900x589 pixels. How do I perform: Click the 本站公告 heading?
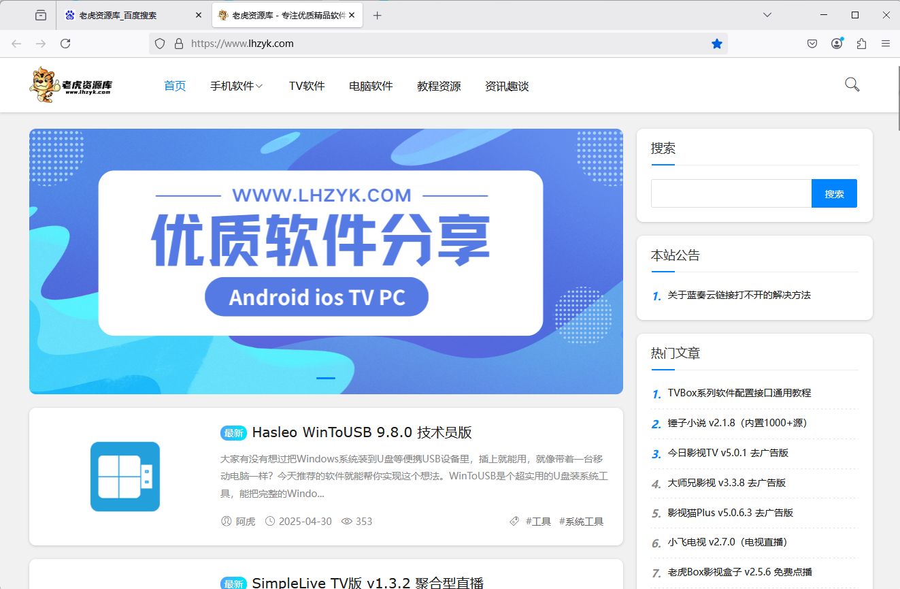point(676,255)
